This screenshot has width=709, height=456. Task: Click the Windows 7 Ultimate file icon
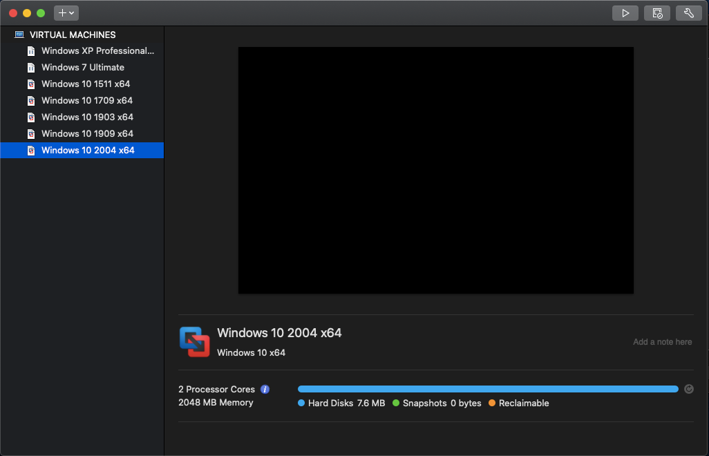point(30,68)
